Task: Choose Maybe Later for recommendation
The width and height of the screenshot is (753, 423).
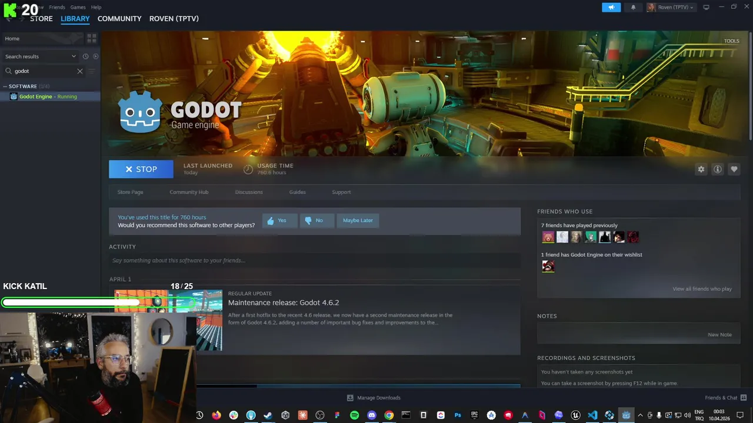Action: pos(358,220)
